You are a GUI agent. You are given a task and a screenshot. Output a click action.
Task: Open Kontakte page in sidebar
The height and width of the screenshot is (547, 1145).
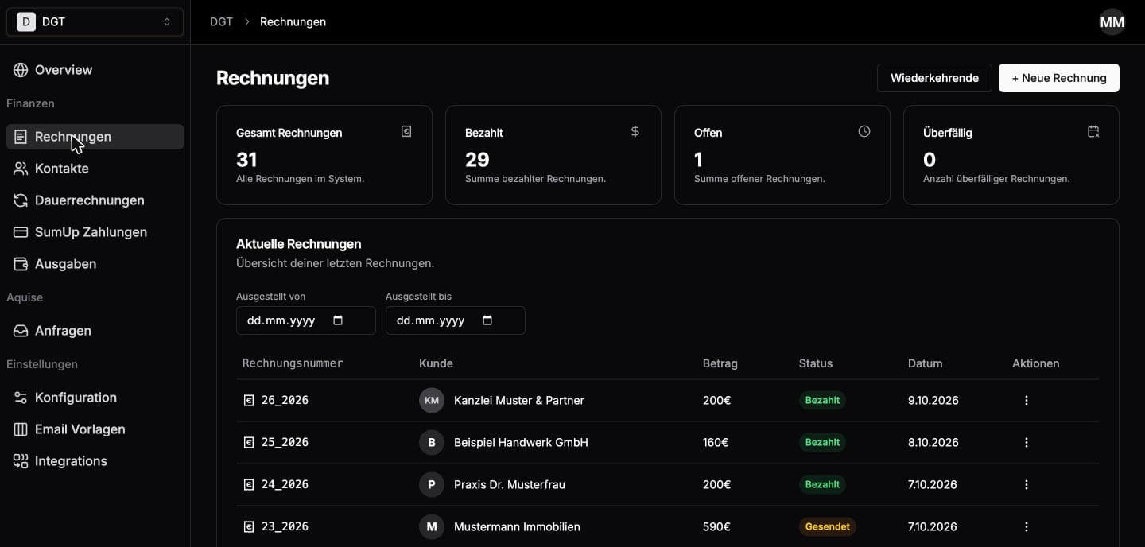click(x=95, y=169)
